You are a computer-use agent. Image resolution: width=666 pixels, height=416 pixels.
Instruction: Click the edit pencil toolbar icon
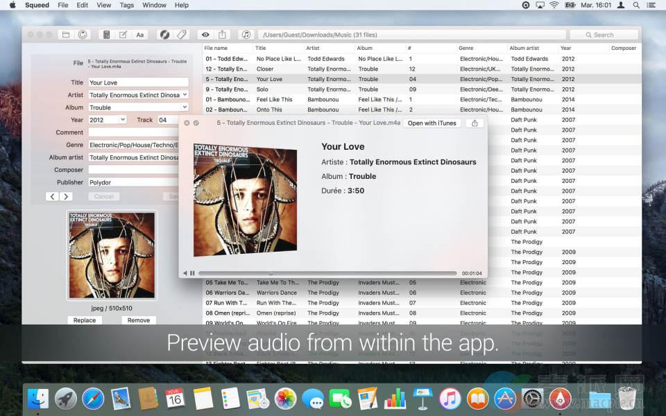123,35
